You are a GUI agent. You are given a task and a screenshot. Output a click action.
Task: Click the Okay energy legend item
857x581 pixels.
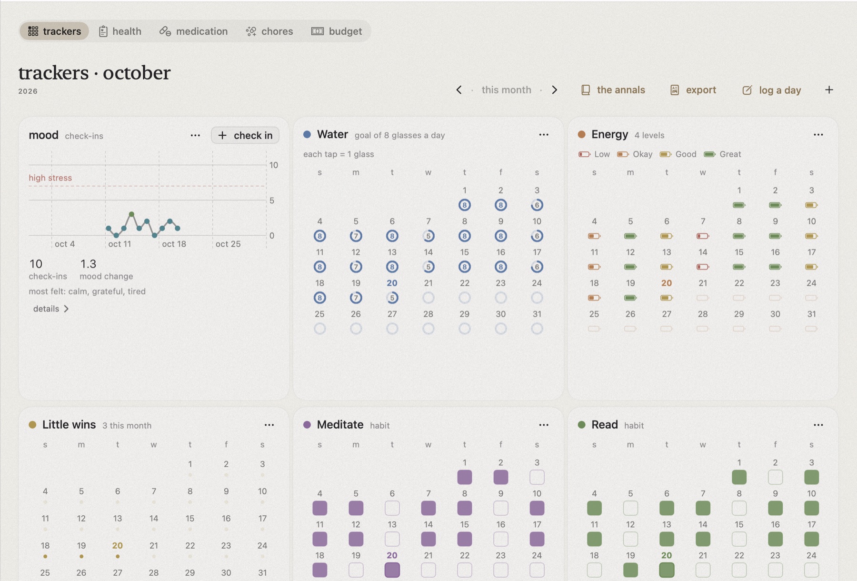(x=635, y=154)
